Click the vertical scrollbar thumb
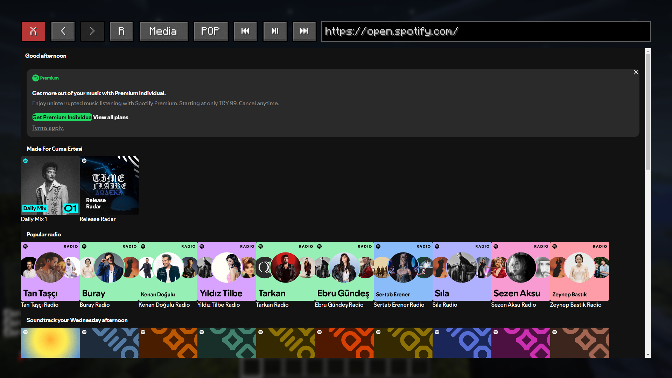The height and width of the screenshot is (378, 672). 648,112
